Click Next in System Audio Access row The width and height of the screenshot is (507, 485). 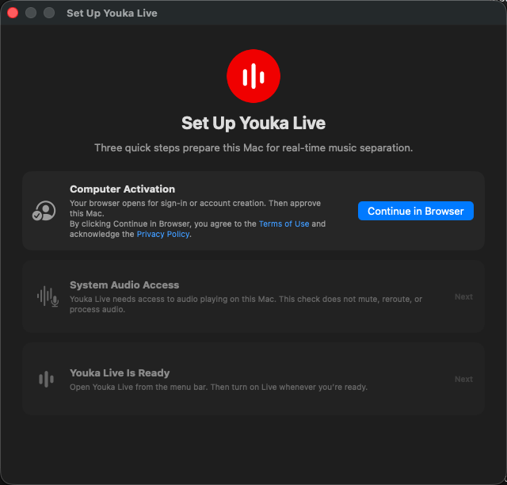[x=463, y=296]
